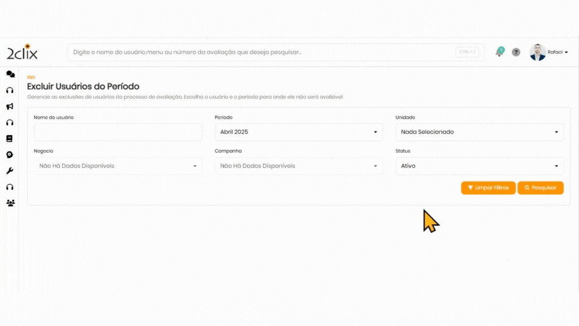Click the megaphone icon in sidebar

pyautogui.click(x=10, y=106)
